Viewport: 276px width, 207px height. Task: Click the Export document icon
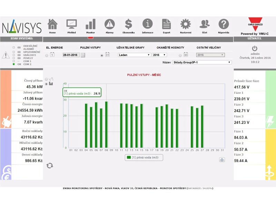[167, 25]
